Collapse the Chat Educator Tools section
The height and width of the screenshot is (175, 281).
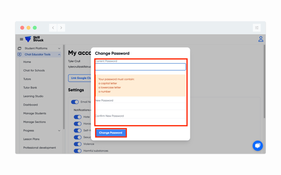(x=59, y=54)
